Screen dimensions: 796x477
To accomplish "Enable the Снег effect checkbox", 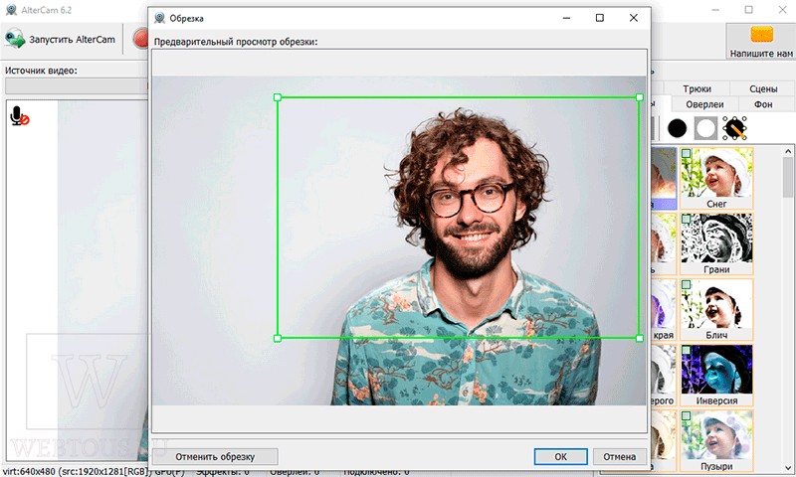I will pos(687,153).
